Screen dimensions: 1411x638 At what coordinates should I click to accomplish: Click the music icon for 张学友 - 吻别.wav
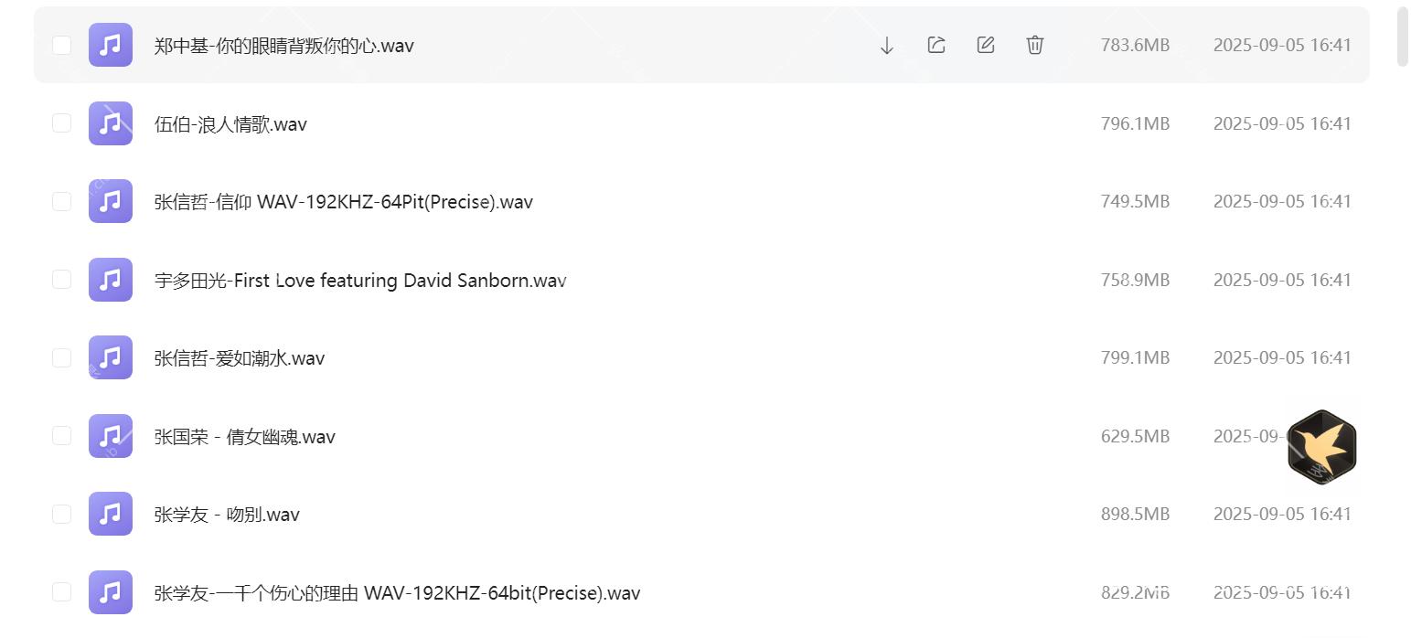110,514
